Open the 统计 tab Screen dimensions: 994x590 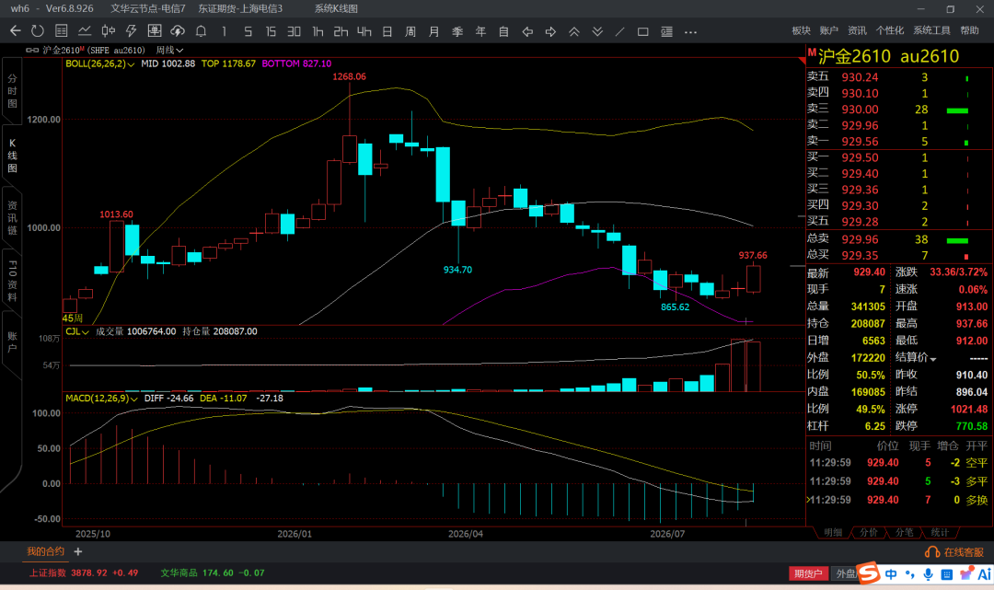940,532
